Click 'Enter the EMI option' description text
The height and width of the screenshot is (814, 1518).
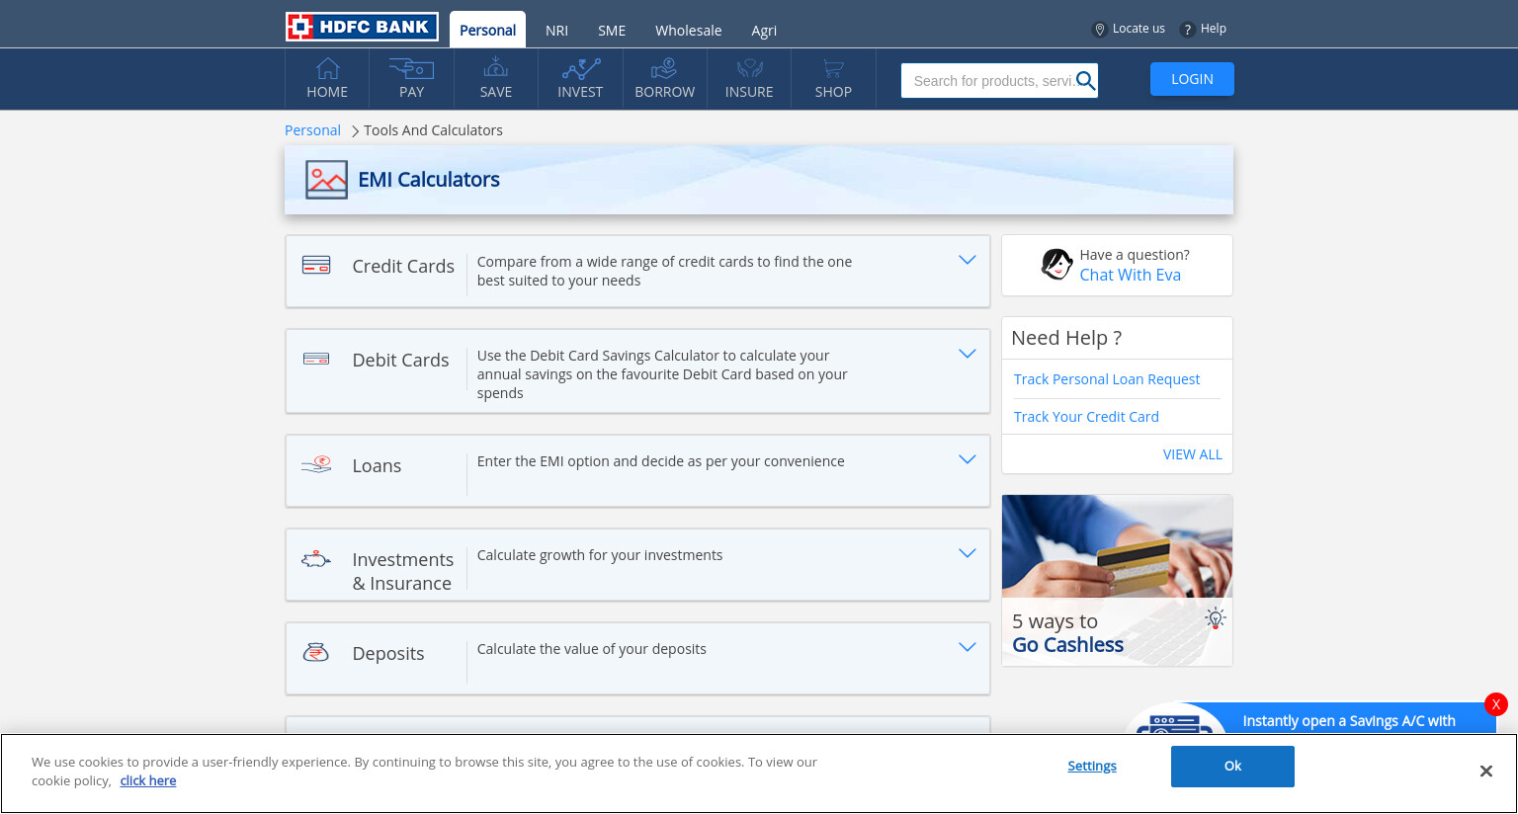click(x=661, y=461)
